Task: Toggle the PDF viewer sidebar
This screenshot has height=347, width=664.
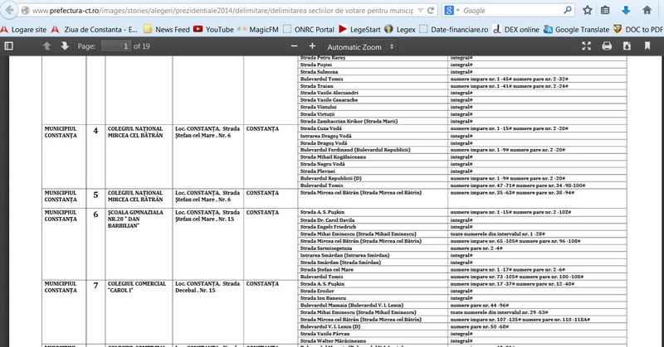Action: [9, 46]
